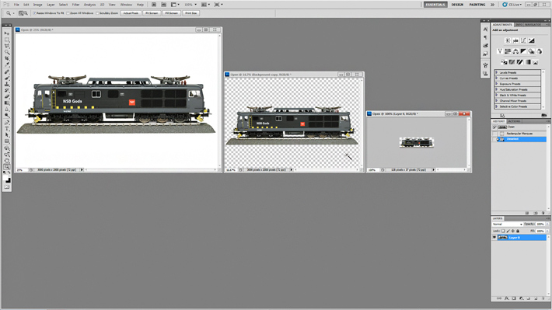Click the Fit Screen button
Image resolution: width=552 pixels, height=310 pixels.
pos(152,13)
